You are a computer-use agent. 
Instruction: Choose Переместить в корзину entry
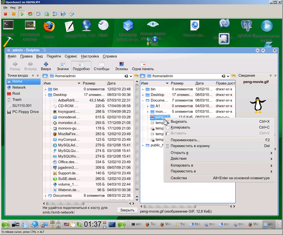pyautogui.click(x=219, y=146)
